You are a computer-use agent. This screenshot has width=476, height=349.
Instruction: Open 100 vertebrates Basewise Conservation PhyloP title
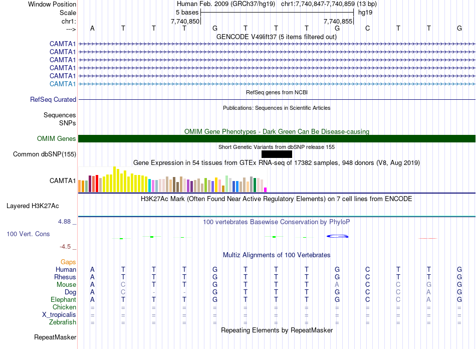coord(277,222)
